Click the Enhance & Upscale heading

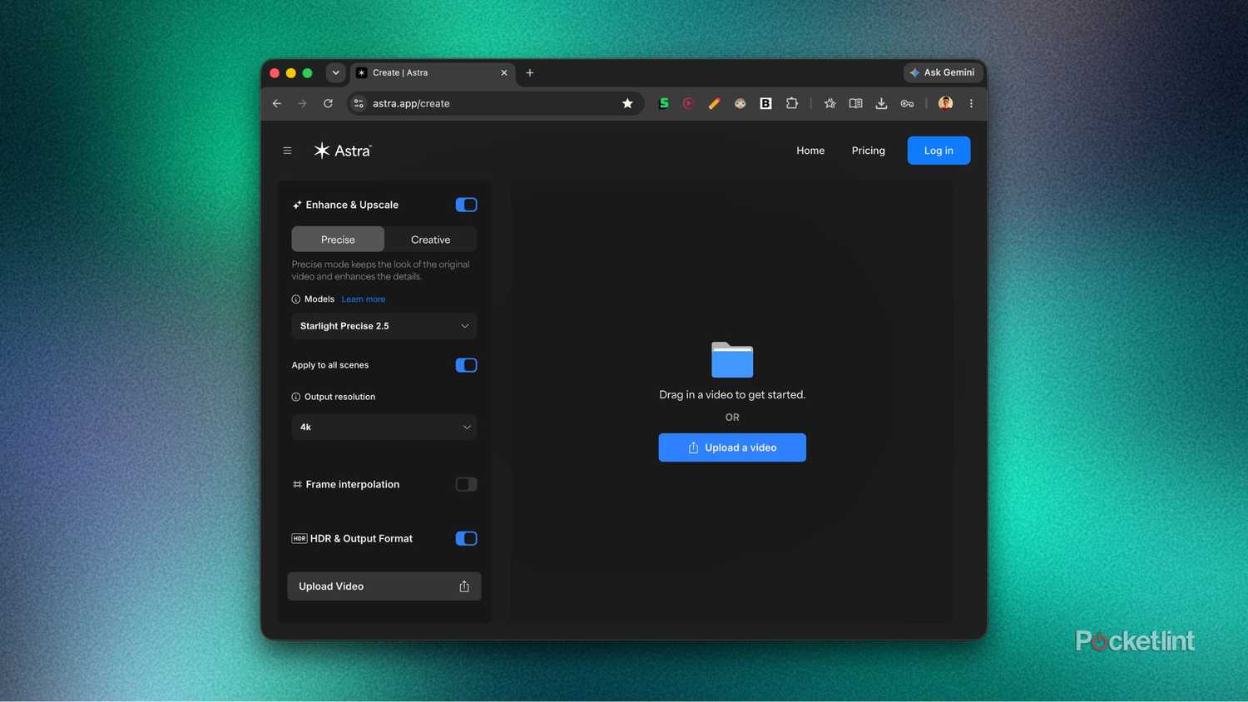352,205
